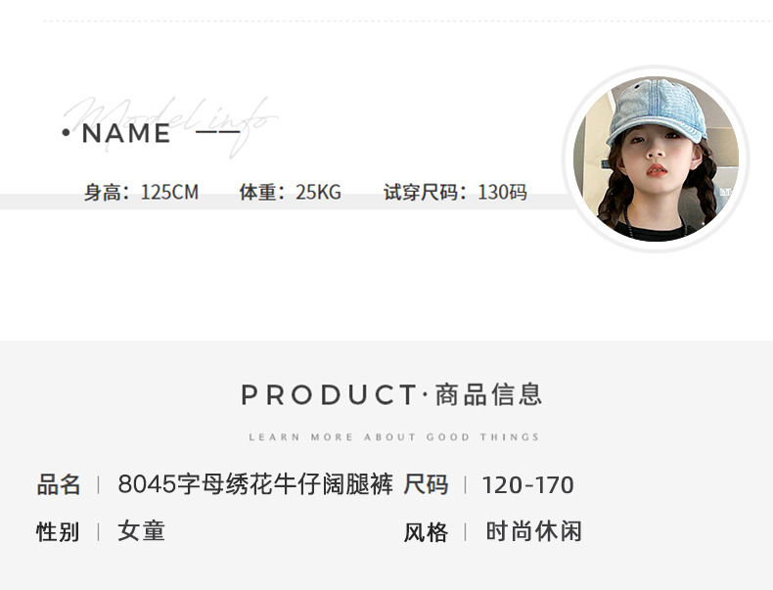This screenshot has width=773, height=590.
Task: Click the 风格 label
Action: pos(426,532)
